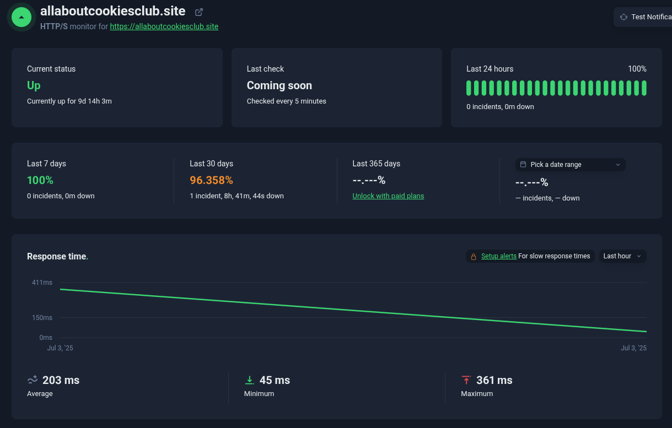Click the 411ms axis label
The image size is (672, 428).
[x=42, y=283]
